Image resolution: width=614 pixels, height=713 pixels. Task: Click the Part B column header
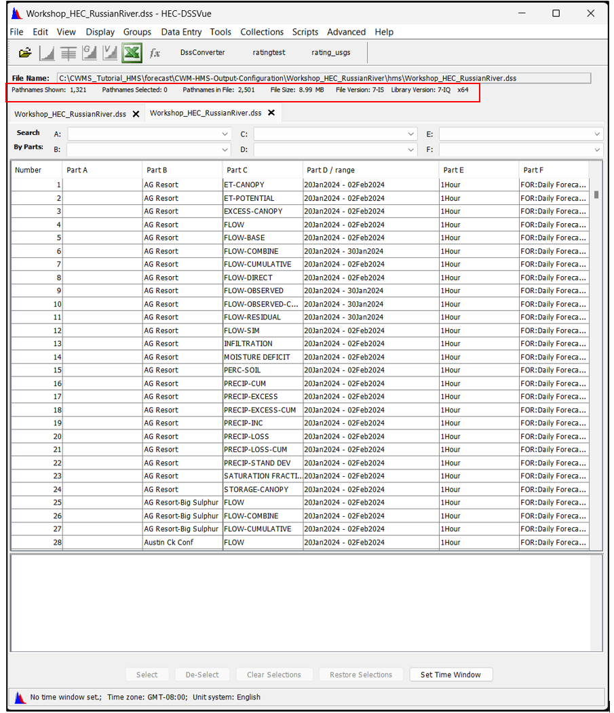click(x=182, y=170)
